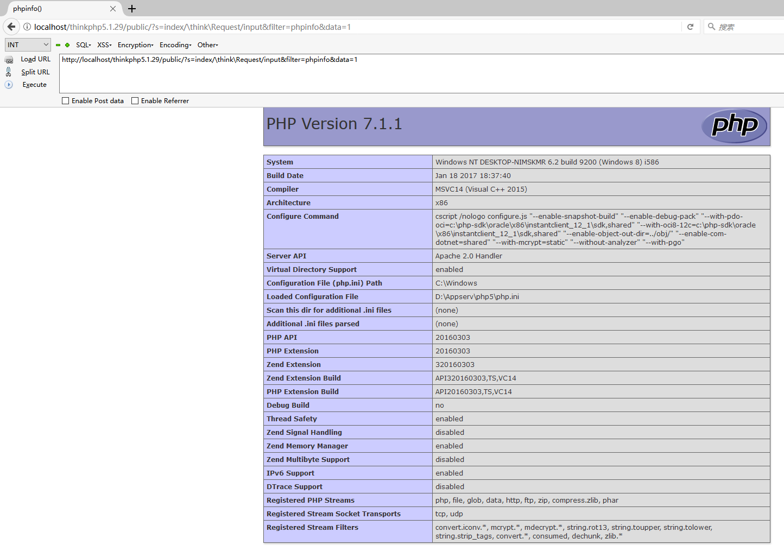Click the Build Date value Jan 18 2017
Screen dimensions: 784x551
click(x=473, y=175)
